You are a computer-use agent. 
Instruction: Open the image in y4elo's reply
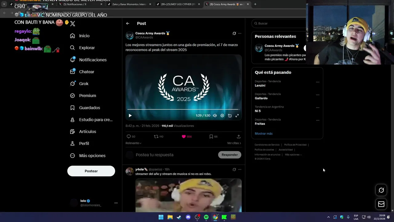pyautogui.click(x=188, y=195)
